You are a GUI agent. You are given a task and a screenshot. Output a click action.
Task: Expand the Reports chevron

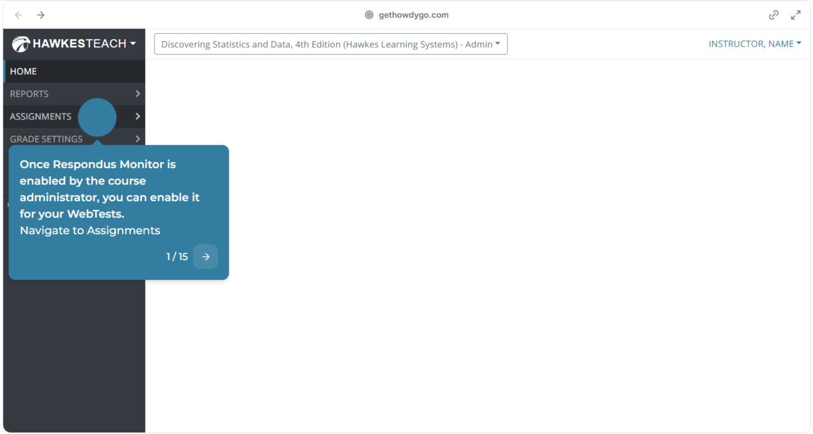tap(138, 94)
